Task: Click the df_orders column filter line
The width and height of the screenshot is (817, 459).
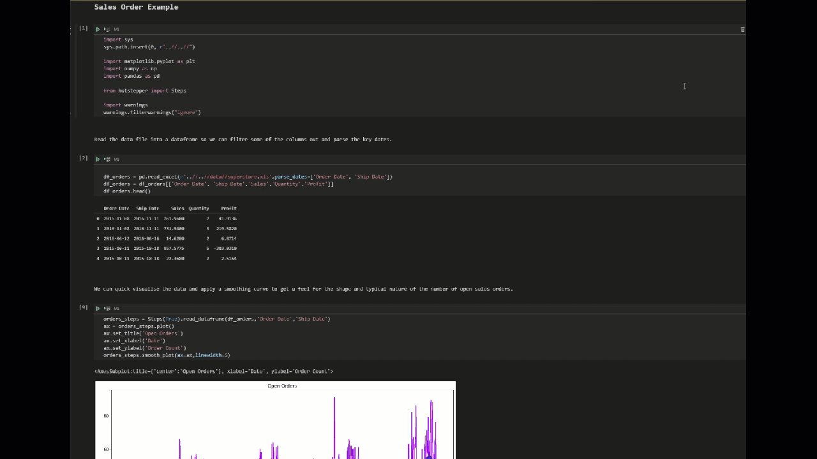Action: pyautogui.click(x=218, y=184)
